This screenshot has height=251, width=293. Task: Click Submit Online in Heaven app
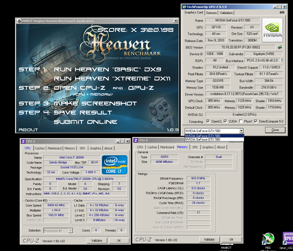pos(86,122)
